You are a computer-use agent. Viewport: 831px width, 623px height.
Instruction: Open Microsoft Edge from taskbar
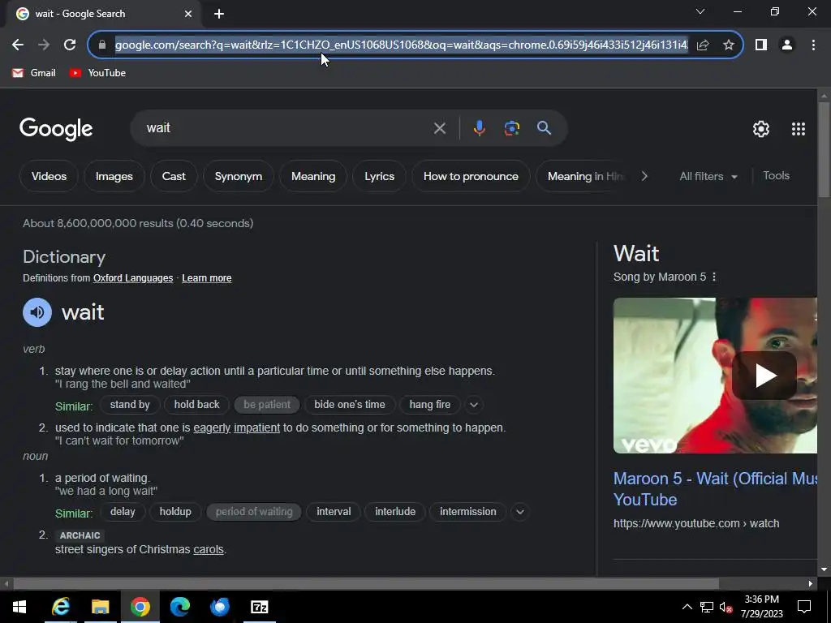[179, 607]
